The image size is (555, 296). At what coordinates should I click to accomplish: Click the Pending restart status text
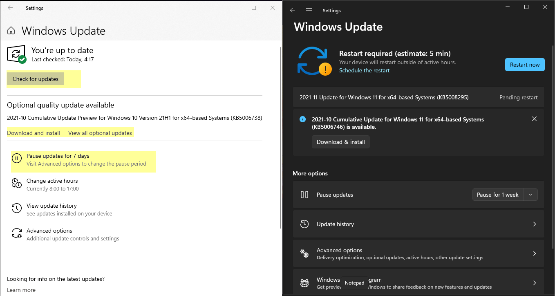click(x=519, y=97)
